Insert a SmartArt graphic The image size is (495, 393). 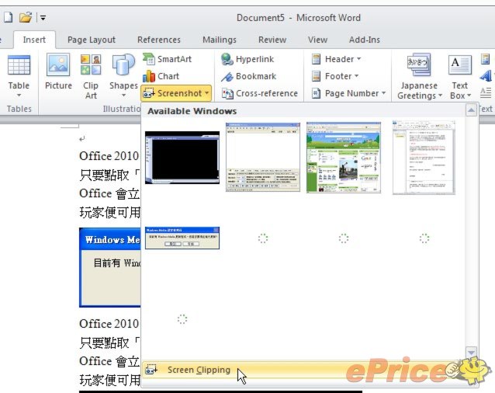pyautogui.click(x=168, y=59)
